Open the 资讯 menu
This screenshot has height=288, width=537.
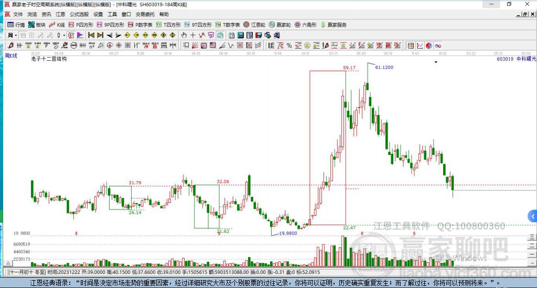click(46, 14)
